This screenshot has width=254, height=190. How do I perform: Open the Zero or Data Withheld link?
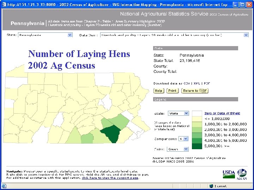pyautogui.click(x=222, y=113)
